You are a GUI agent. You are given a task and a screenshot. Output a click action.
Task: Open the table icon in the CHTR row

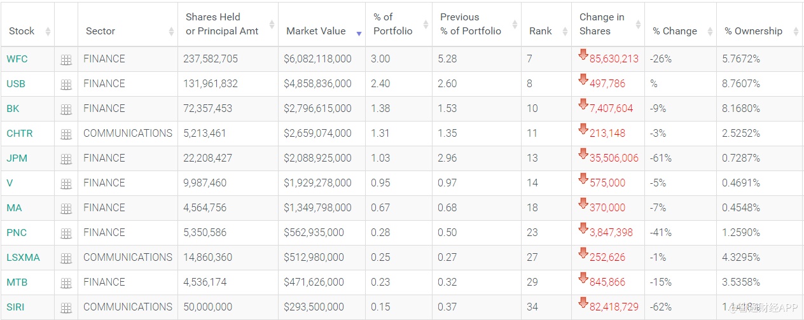pos(66,134)
